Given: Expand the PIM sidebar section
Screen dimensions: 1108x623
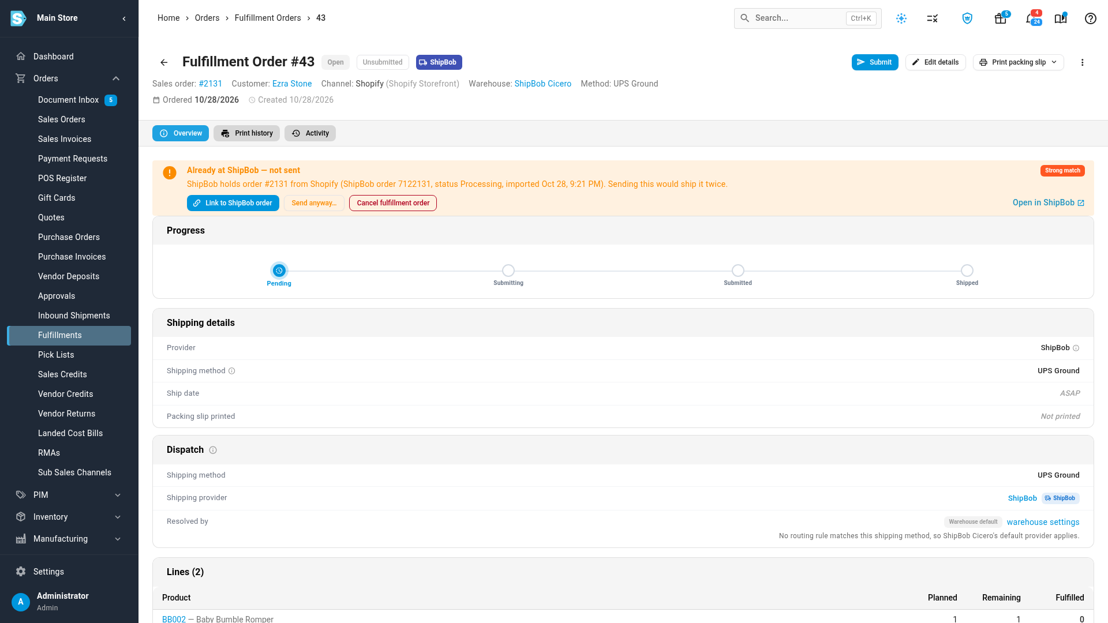Looking at the screenshot, I should [118, 495].
